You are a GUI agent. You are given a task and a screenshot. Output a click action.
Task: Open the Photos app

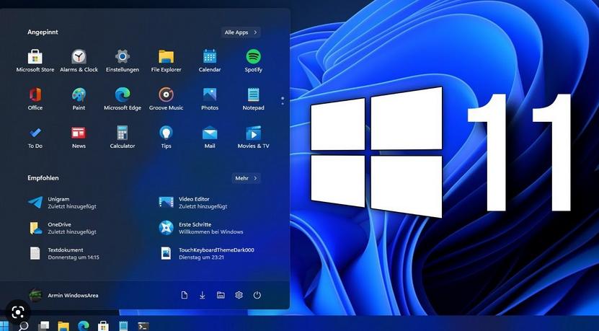[x=210, y=100]
